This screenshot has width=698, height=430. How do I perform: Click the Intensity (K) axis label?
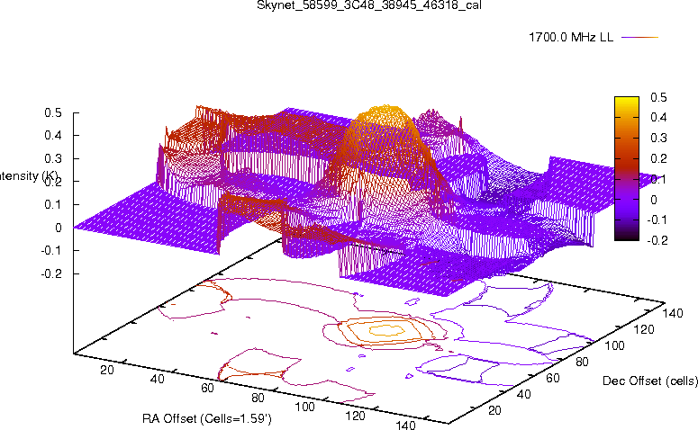coord(29,176)
